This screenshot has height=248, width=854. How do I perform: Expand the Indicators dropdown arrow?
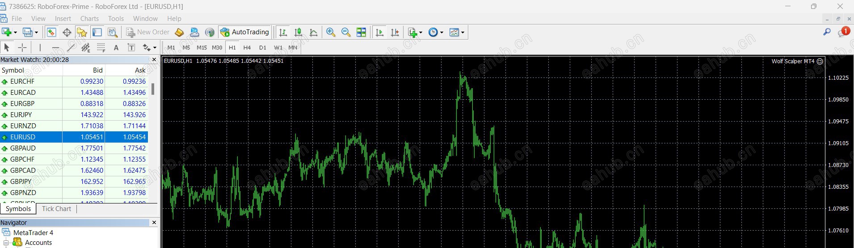(421, 33)
